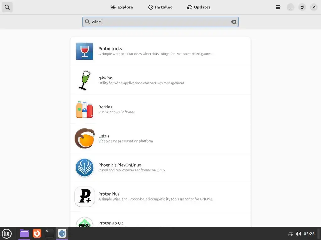321x240 pixels.
Task: Open the Explore tab
Action: pos(122,7)
